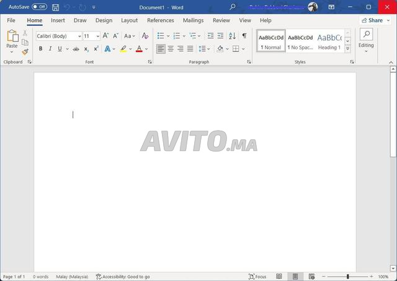Increase font size with grow font icon
Image resolution: width=397 pixels, height=281 pixels.
point(105,36)
